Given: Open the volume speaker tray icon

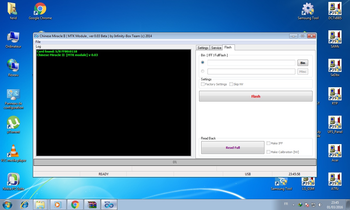Looking at the screenshot, I should (320, 205).
